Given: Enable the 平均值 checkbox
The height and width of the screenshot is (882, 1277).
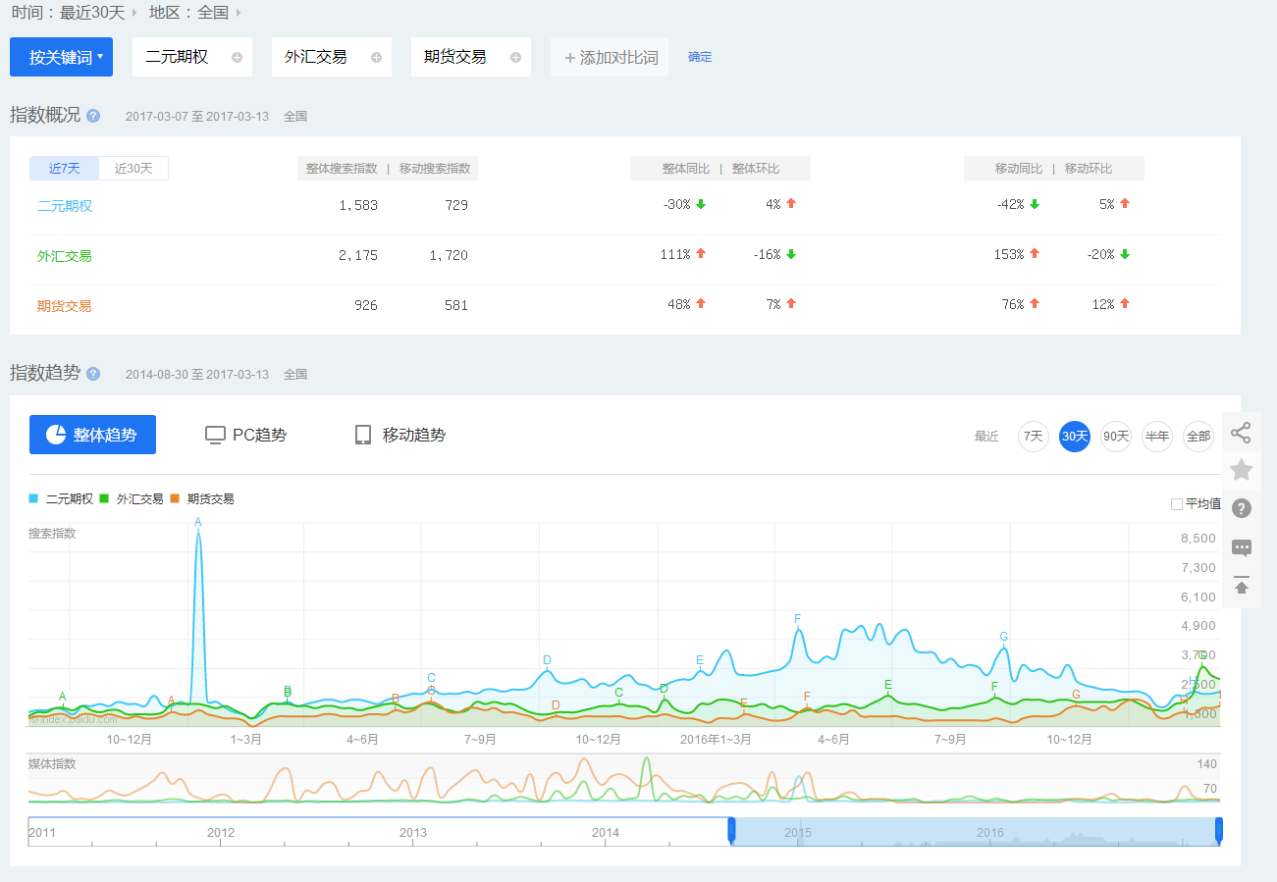Looking at the screenshot, I should click(x=1177, y=504).
